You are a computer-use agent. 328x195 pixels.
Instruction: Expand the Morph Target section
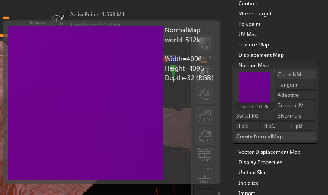tap(255, 14)
